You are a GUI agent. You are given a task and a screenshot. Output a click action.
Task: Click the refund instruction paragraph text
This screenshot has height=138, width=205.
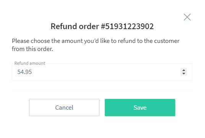point(96,45)
